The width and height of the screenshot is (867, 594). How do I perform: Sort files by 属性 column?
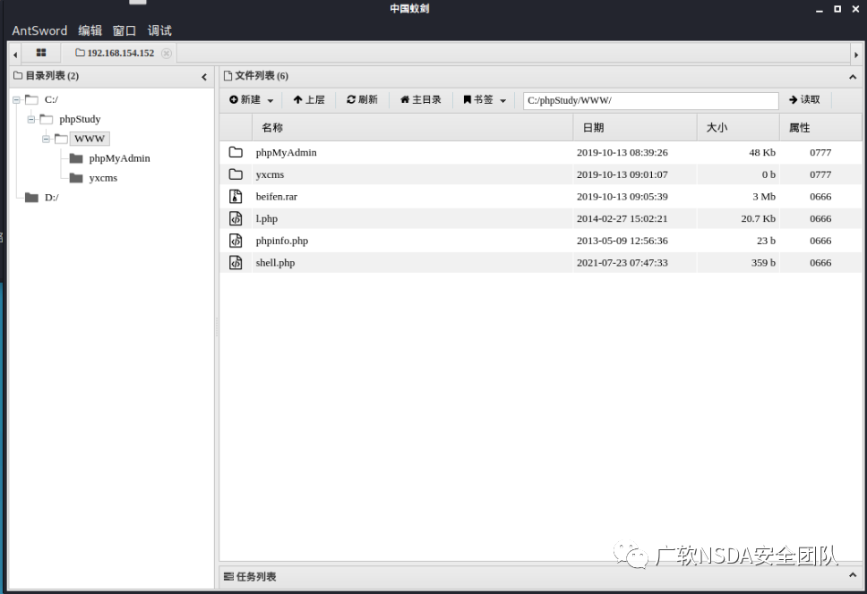tap(820, 128)
